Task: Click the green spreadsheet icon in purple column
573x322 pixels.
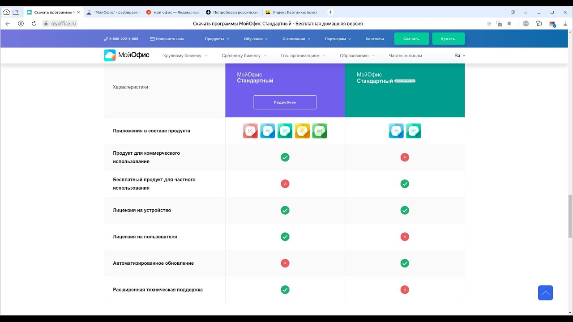Action: 285,131
